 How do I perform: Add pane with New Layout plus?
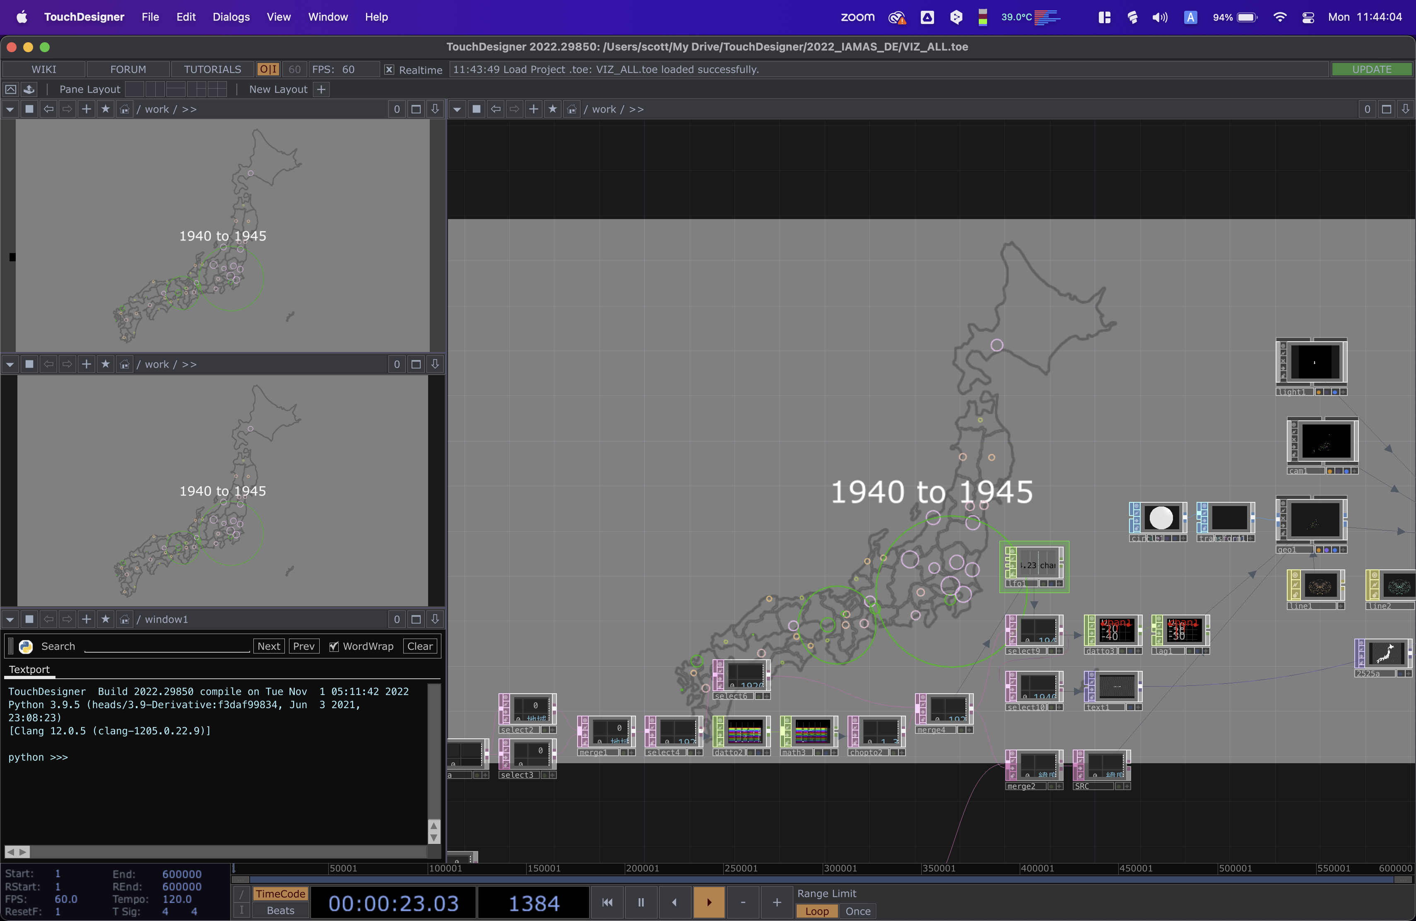pos(321,89)
